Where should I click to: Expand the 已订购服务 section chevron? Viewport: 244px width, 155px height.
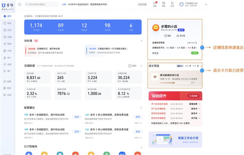pos(141,147)
